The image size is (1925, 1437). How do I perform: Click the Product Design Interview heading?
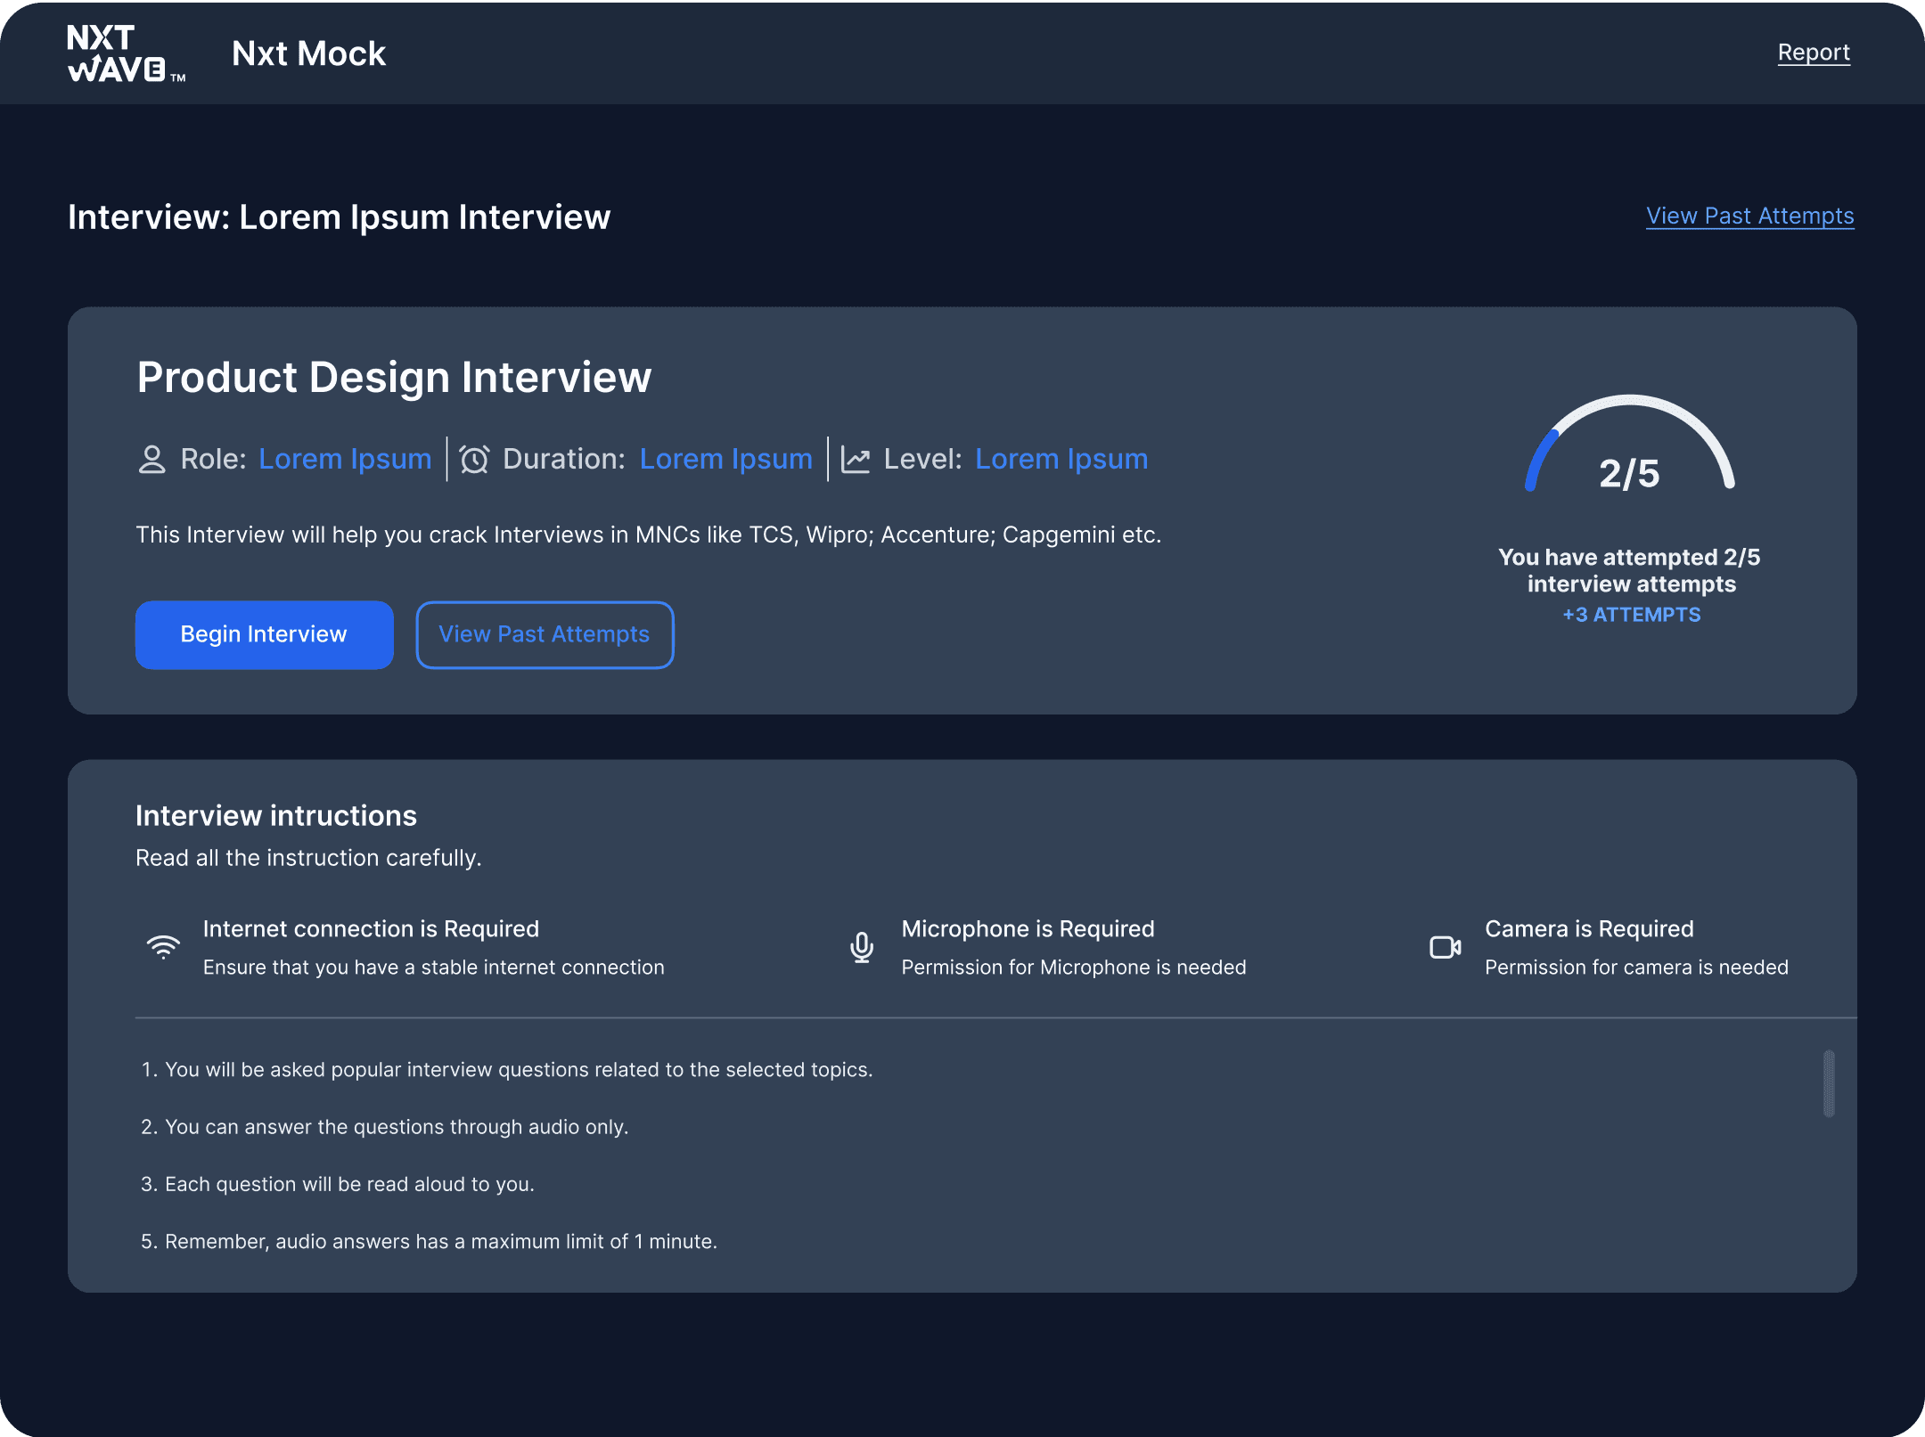click(x=394, y=377)
